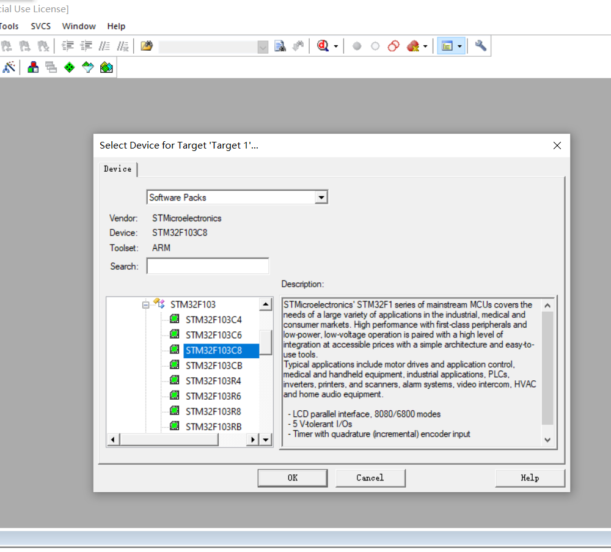Click the uncomment selection icon
Image resolution: width=611 pixels, height=552 pixels.
123,46
